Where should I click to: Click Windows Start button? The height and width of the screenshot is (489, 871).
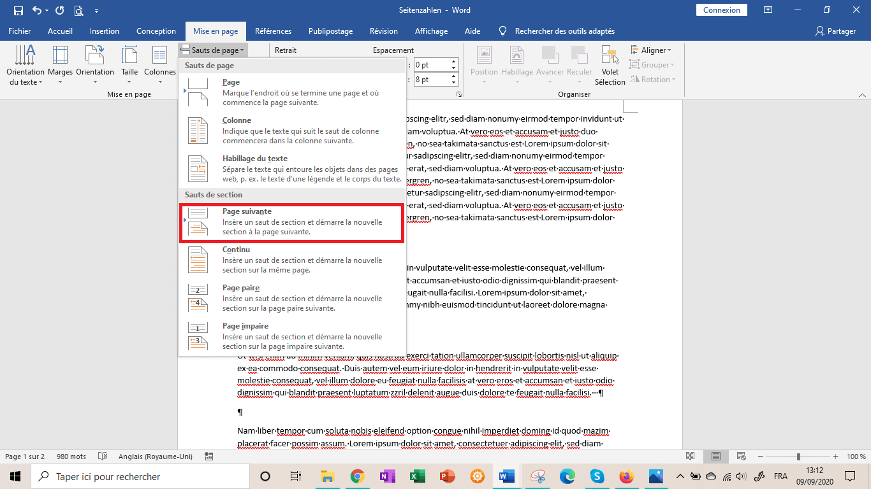tap(15, 476)
